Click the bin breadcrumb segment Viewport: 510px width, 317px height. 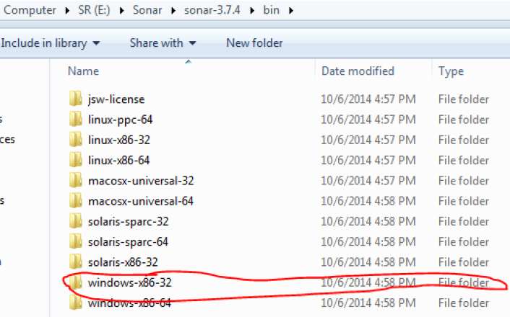272,10
